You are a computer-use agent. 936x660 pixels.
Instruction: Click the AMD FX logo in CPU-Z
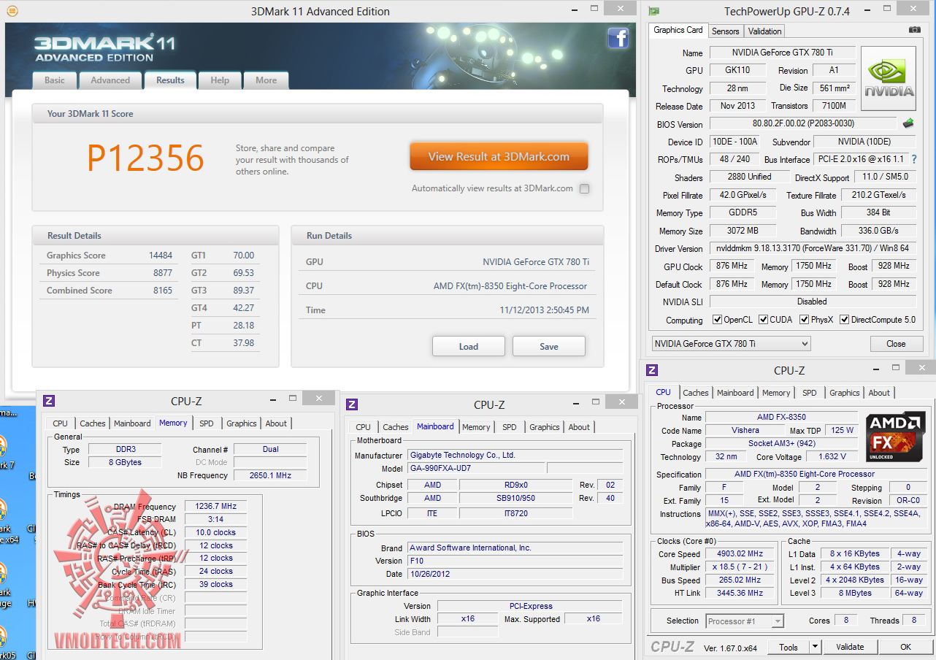pyautogui.click(x=895, y=437)
